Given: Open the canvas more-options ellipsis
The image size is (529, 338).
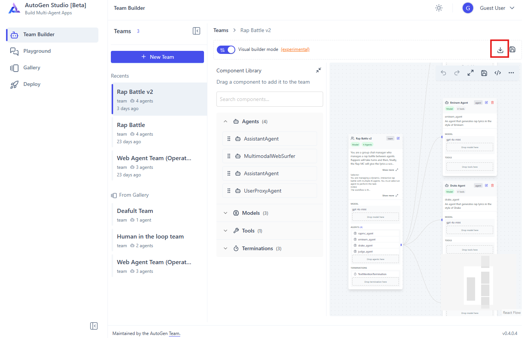Looking at the screenshot, I should (511, 73).
